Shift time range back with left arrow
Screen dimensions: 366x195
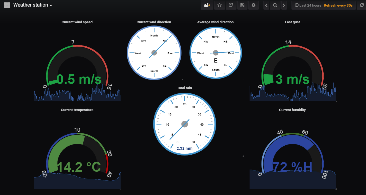(x=266, y=5)
